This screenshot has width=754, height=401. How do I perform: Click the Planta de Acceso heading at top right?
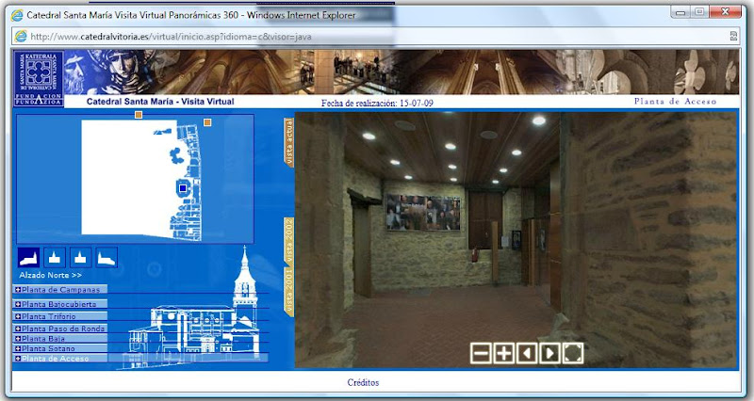tap(675, 102)
